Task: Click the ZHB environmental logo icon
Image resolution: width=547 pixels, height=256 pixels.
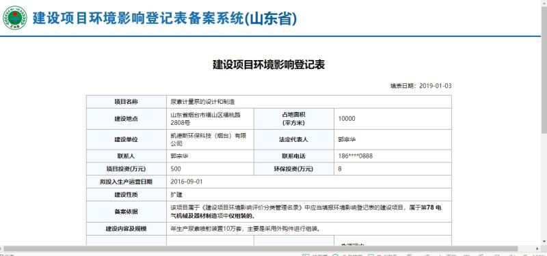Action: pyautogui.click(x=14, y=18)
